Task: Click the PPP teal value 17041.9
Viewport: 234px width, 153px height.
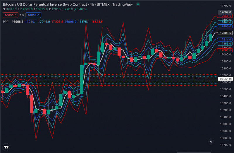Action: coord(44,22)
